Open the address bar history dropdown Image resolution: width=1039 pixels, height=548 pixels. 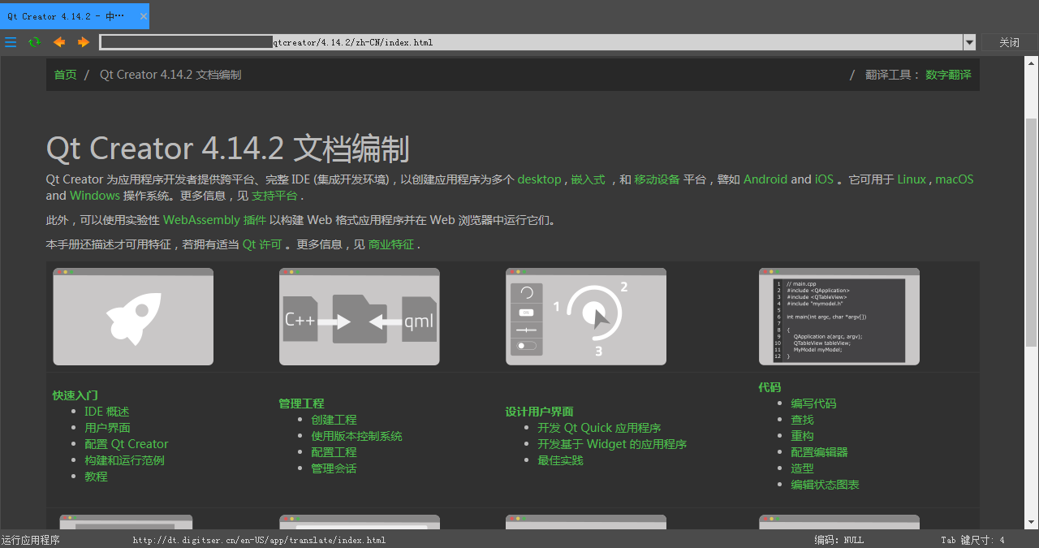969,41
